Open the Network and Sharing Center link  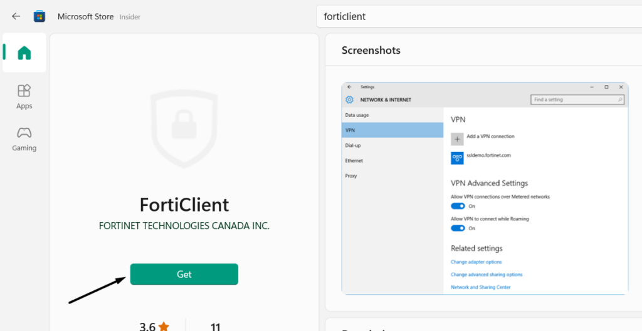coord(481,287)
